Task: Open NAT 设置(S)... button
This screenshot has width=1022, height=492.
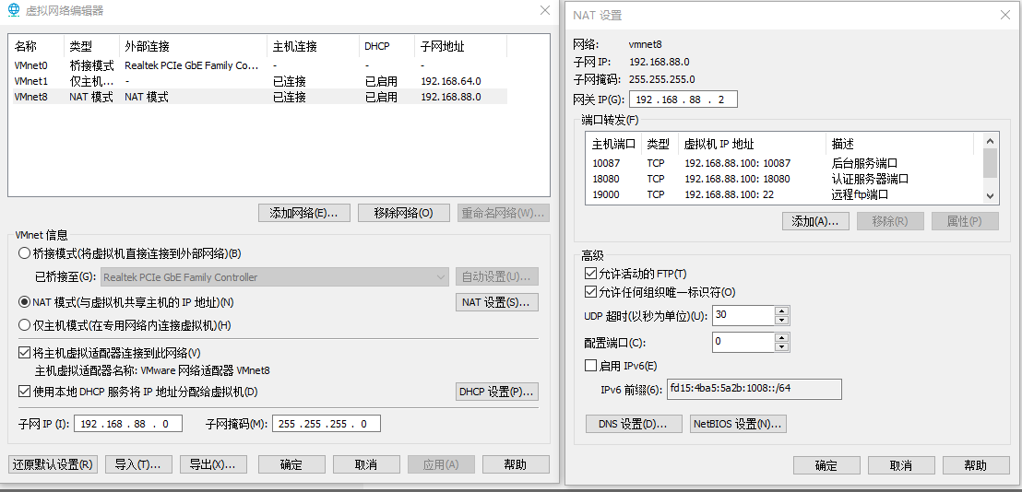Action: click(496, 302)
